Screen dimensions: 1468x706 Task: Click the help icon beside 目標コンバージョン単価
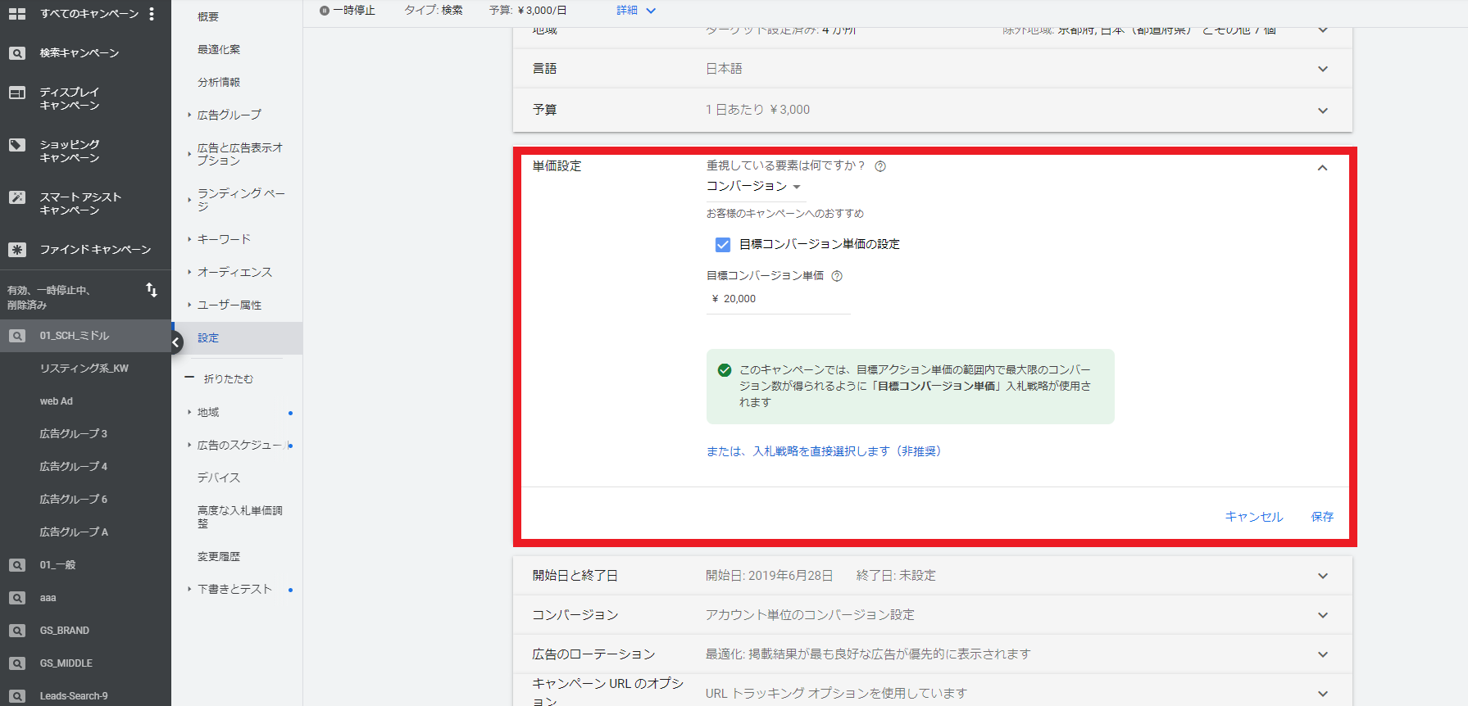837,276
